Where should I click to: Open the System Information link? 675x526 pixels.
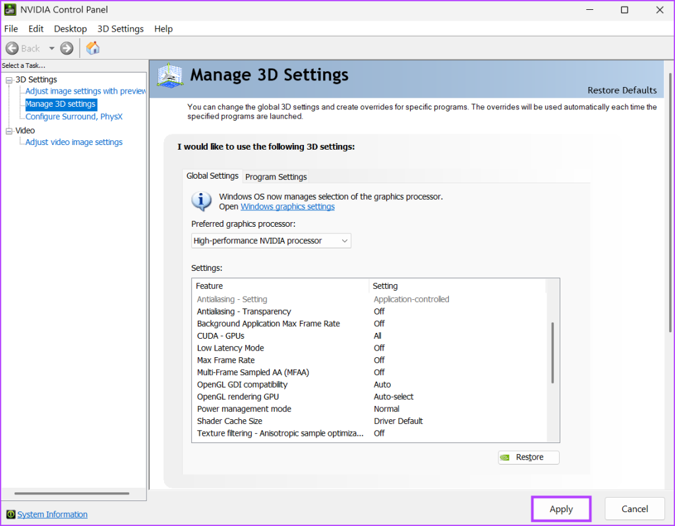click(53, 514)
